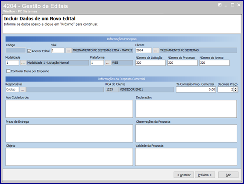Exit using the Sair button
This screenshot has height=184, width=244.
pos(228,175)
